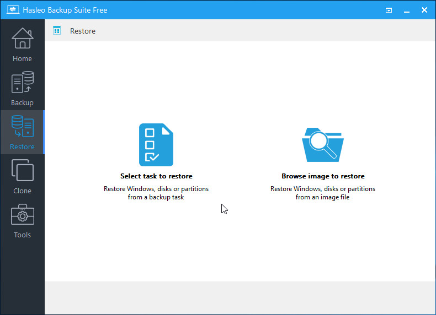Click the Home house icon in sidebar
This screenshot has width=436, height=315.
[x=22, y=39]
